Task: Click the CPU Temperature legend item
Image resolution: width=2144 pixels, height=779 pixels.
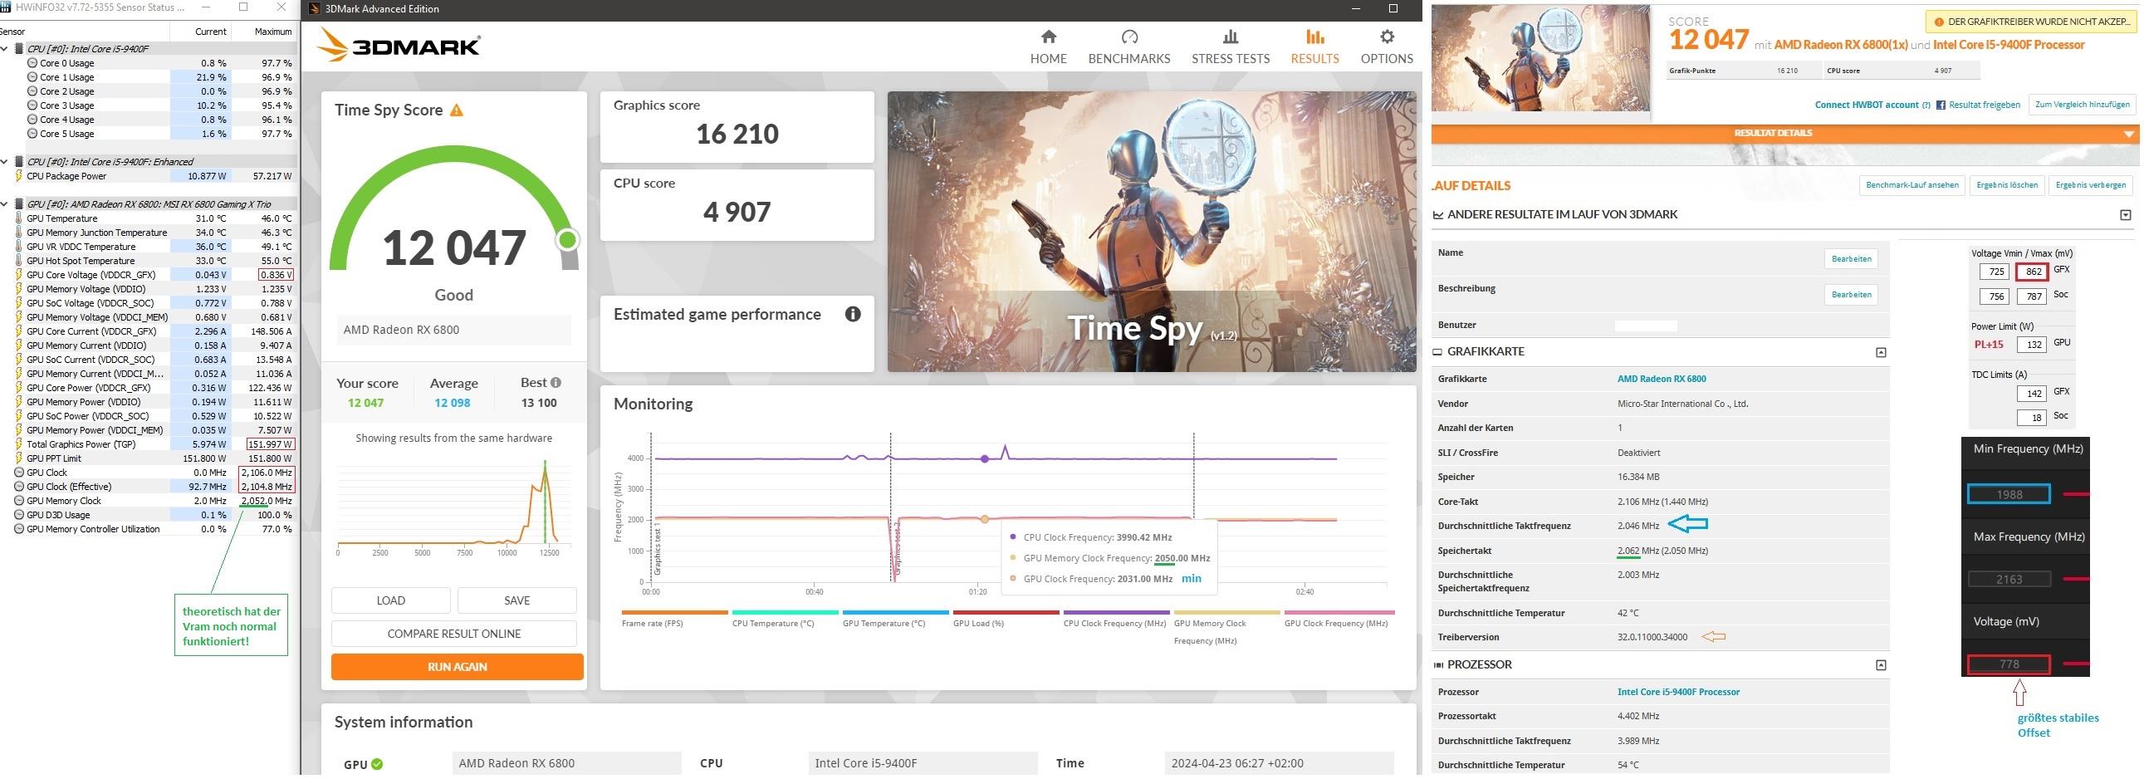Action: tap(785, 619)
